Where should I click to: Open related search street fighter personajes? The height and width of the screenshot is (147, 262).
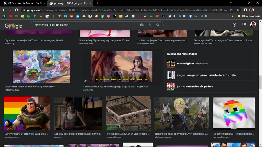[210, 64]
